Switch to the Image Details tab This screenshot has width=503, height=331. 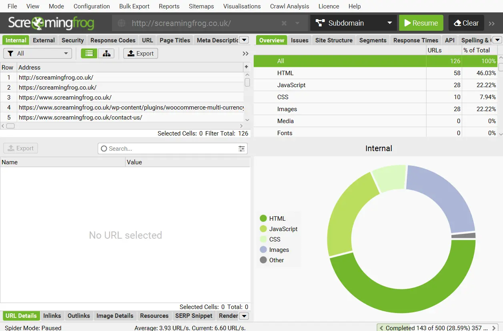(x=115, y=316)
